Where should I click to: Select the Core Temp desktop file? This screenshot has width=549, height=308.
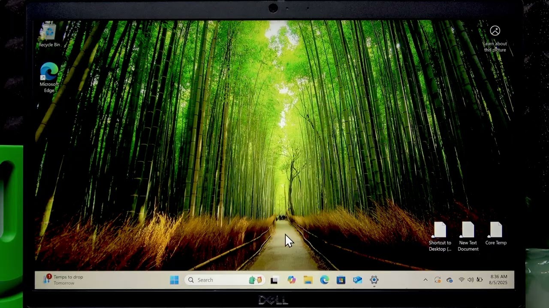pyautogui.click(x=496, y=234)
